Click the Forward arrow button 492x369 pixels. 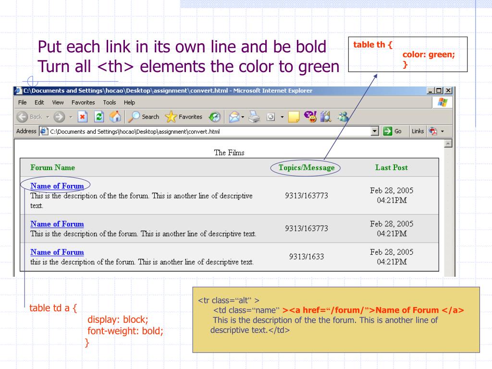pos(59,117)
